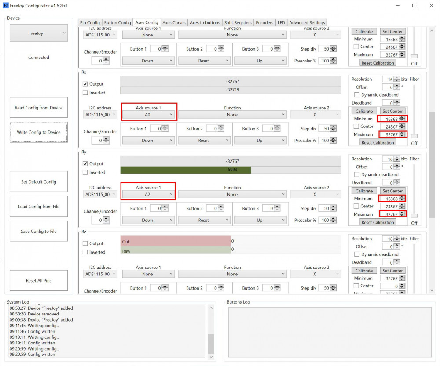This screenshot has width=440, height=366.
Task: Switch to the Axes Curves tab
Action: [x=174, y=22]
